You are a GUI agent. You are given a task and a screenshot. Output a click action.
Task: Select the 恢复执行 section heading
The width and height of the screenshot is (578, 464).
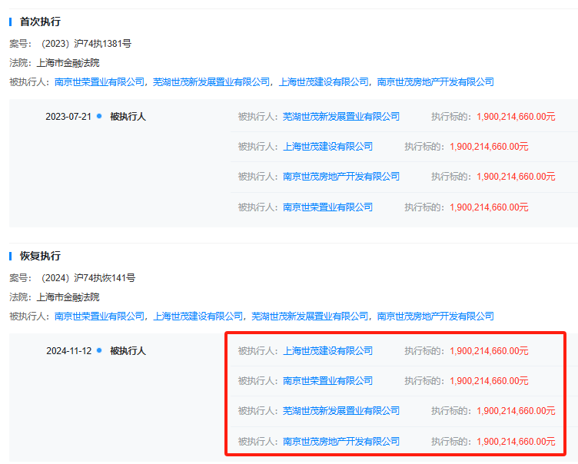click(x=40, y=256)
